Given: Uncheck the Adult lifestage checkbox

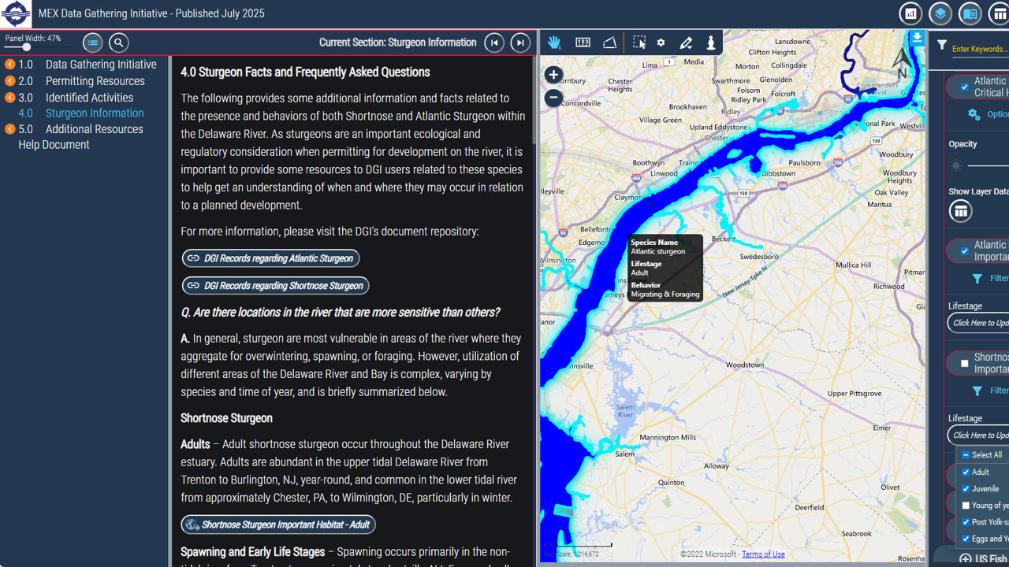Looking at the screenshot, I should [966, 472].
